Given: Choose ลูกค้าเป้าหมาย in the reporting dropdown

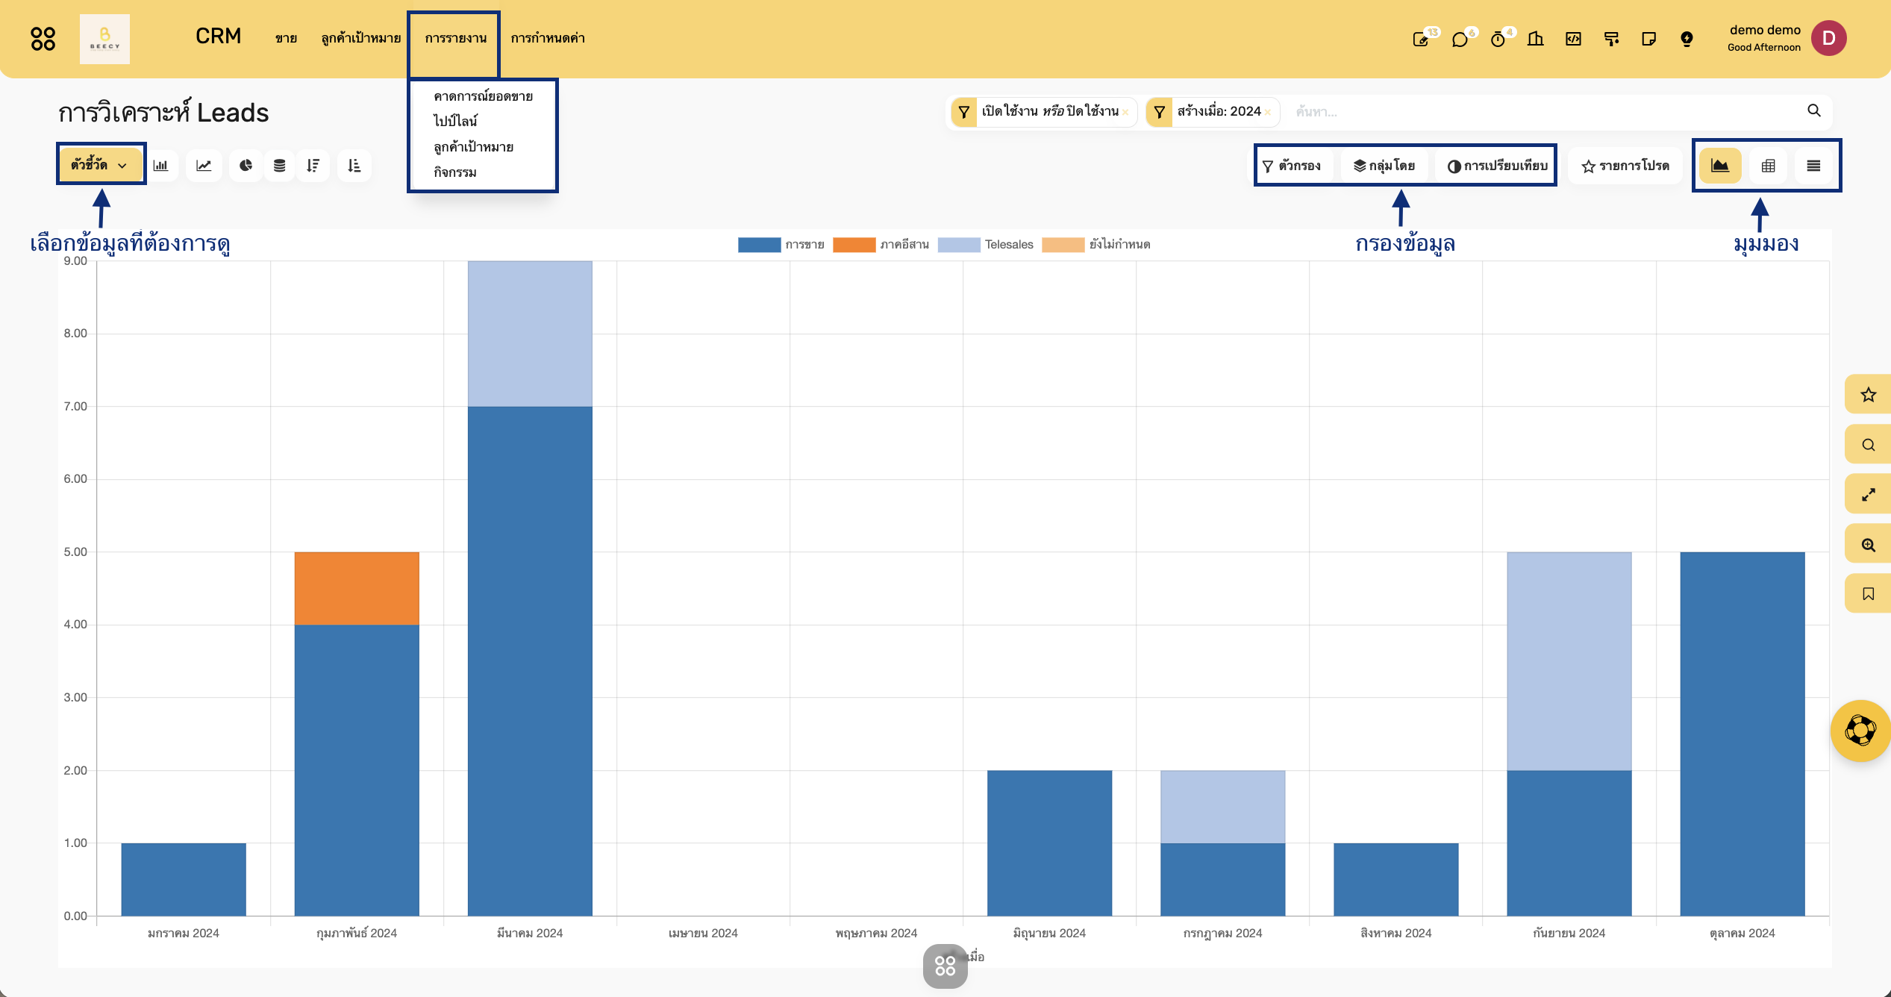Looking at the screenshot, I should (x=473, y=147).
